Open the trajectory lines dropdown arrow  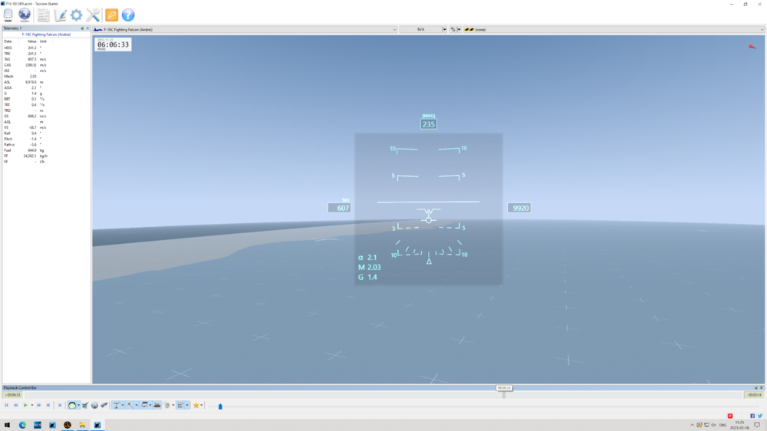[x=137, y=405]
